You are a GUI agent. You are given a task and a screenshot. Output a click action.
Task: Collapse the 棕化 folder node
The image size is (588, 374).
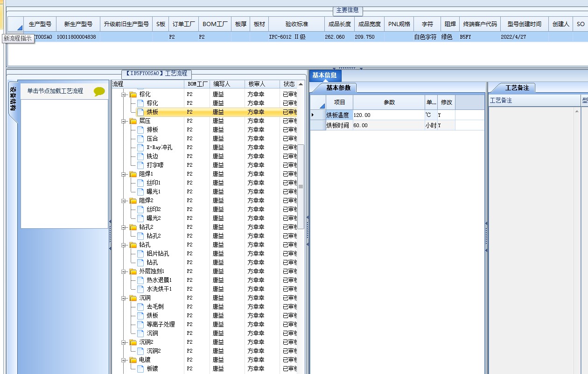pyautogui.click(x=124, y=95)
